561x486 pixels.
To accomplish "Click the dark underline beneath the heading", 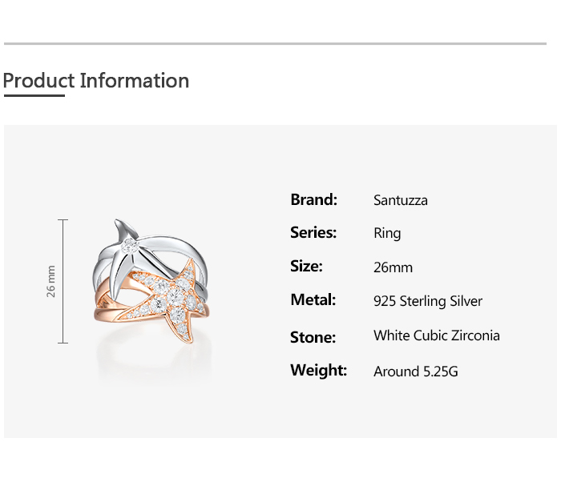I will [x=34, y=95].
